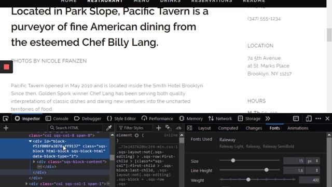Stop recording with the red square button
This screenshot has width=332, height=187.
(x=6, y=67)
